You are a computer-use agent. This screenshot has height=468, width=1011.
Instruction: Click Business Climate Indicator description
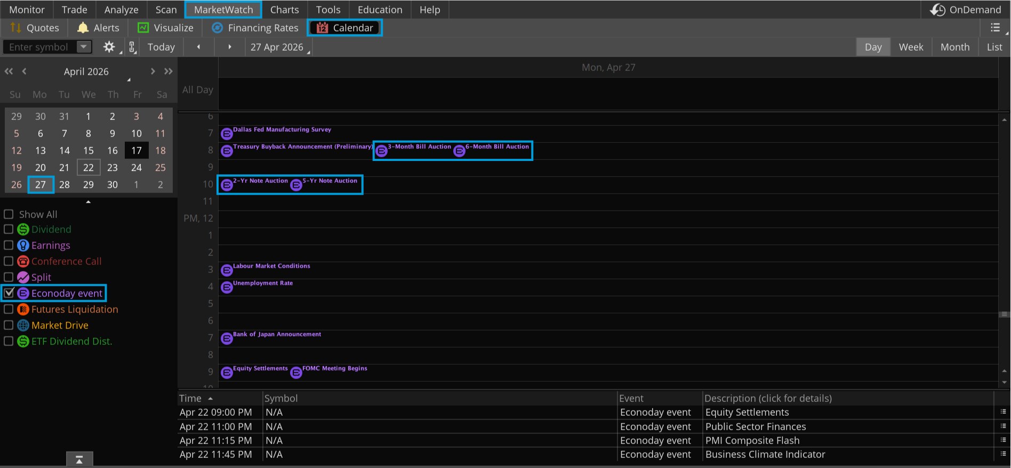coord(765,454)
